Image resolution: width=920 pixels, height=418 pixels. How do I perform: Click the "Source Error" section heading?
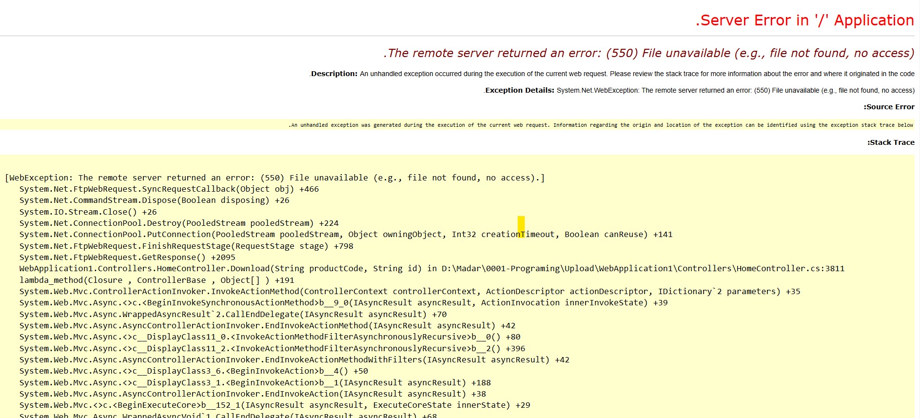click(889, 107)
